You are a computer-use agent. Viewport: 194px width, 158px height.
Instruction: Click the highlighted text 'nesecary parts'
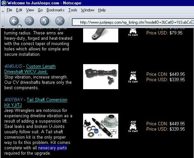pos(53,148)
